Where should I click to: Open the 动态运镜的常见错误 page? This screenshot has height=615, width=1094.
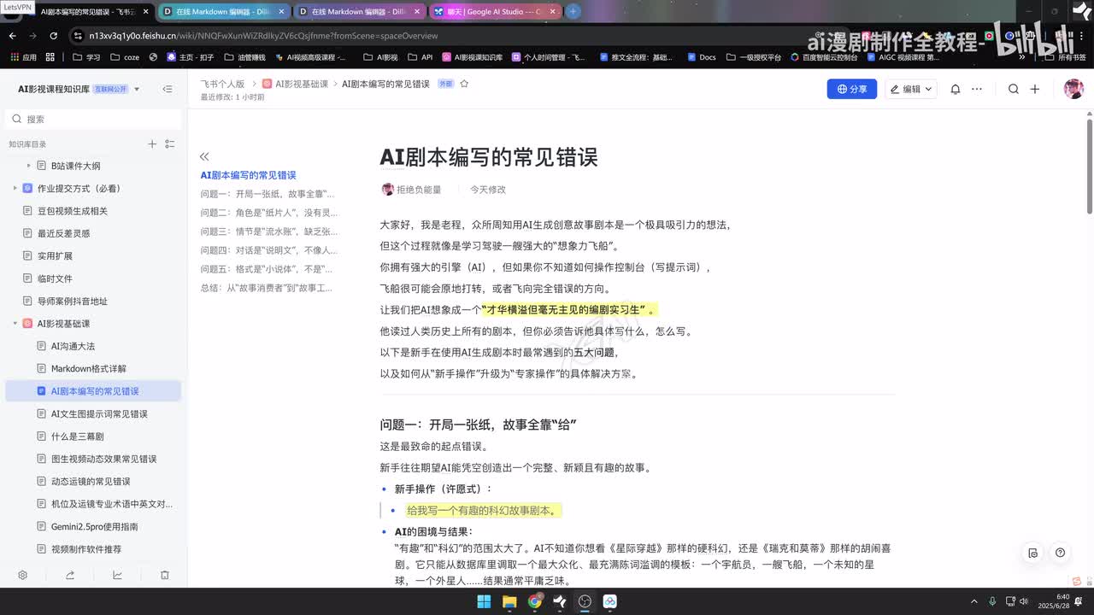pyautogui.click(x=91, y=482)
